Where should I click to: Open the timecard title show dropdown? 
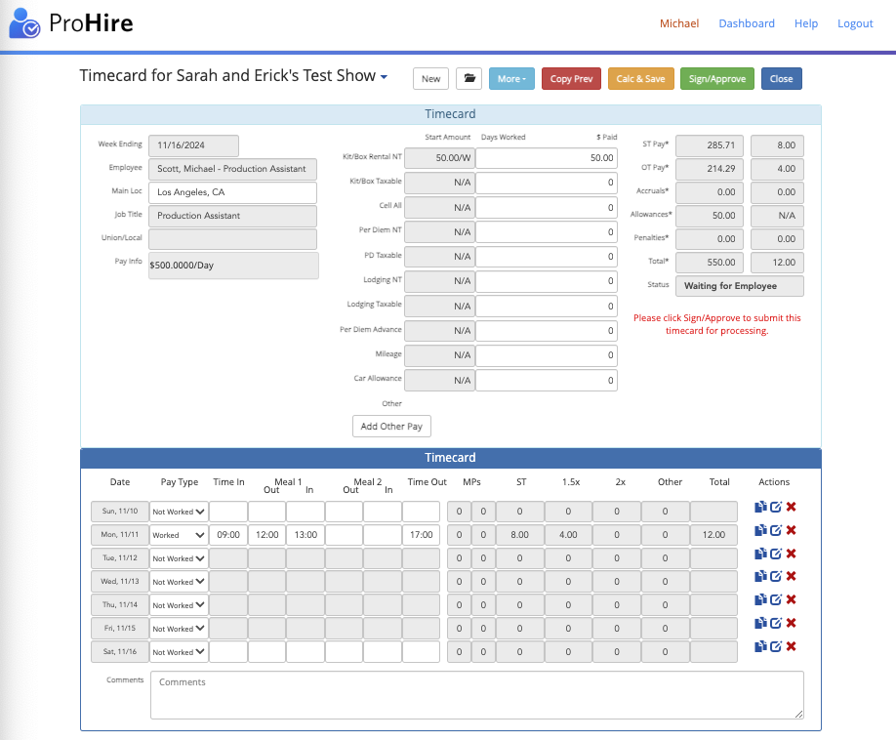coord(384,77)
